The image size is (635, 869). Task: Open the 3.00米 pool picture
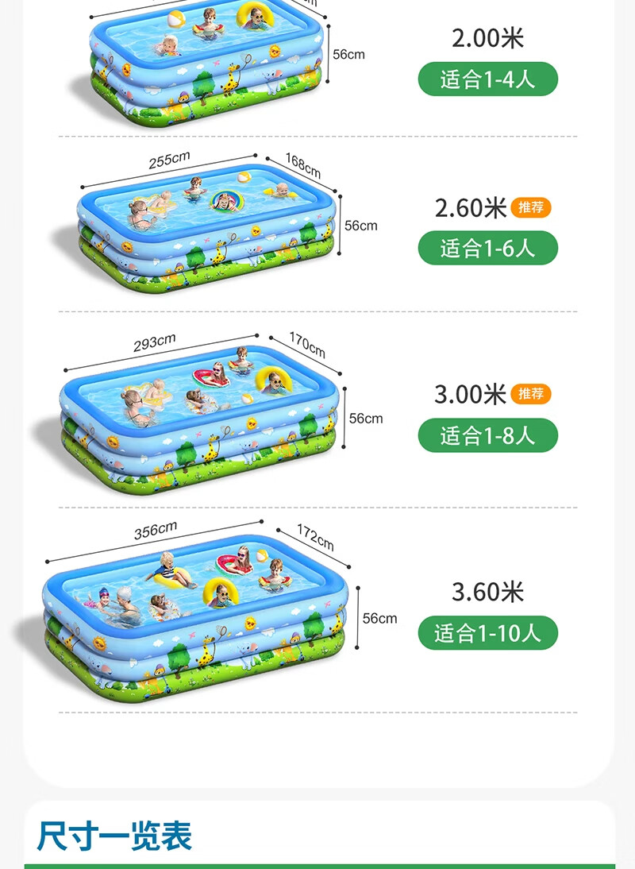pyautogui.click(x=201, y=415)
